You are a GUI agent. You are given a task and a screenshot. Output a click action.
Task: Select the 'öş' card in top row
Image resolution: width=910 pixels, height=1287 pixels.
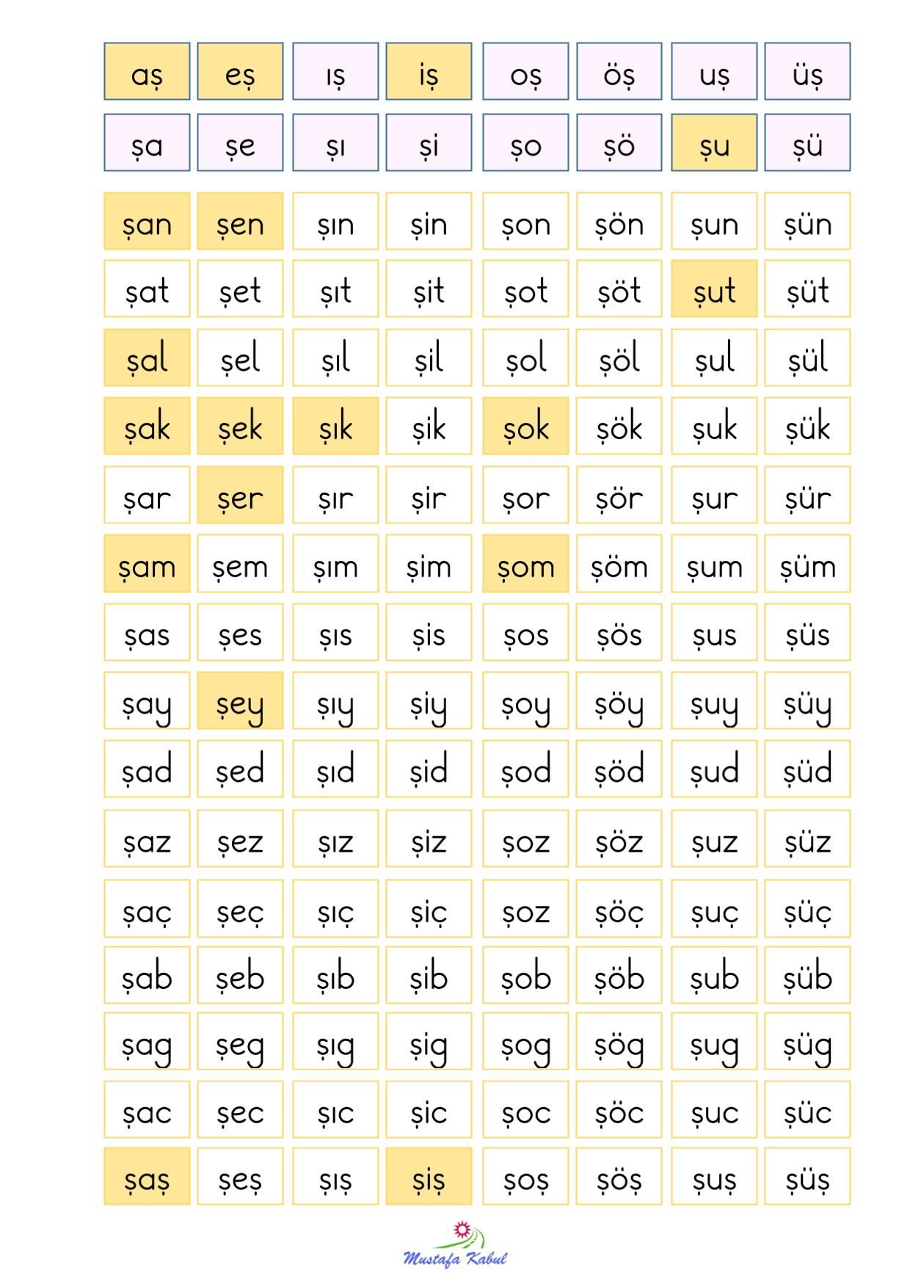(619, 71)
